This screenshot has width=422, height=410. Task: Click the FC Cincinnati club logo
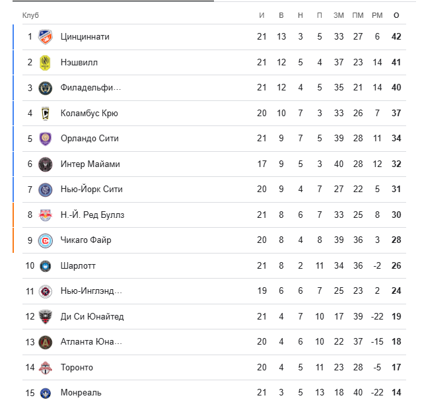[x=45, y=37]
